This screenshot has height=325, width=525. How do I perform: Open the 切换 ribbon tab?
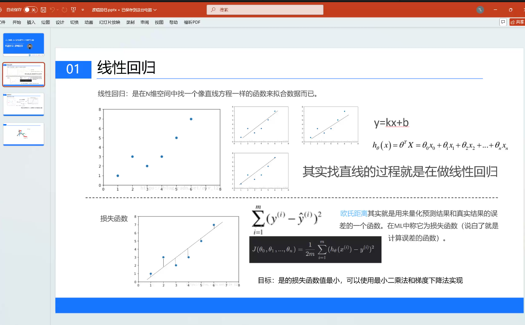74,22
